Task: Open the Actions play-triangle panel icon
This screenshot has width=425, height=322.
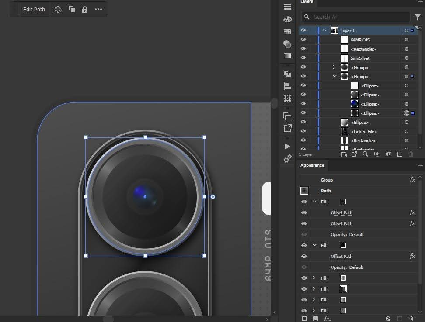Action: click(x=287, y=147)
